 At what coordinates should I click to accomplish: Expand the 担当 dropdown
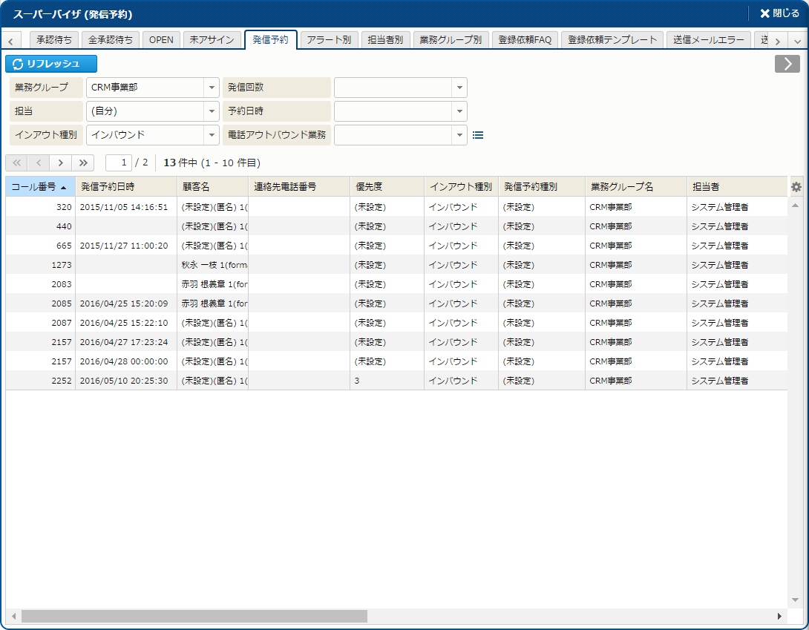[210, 111]
